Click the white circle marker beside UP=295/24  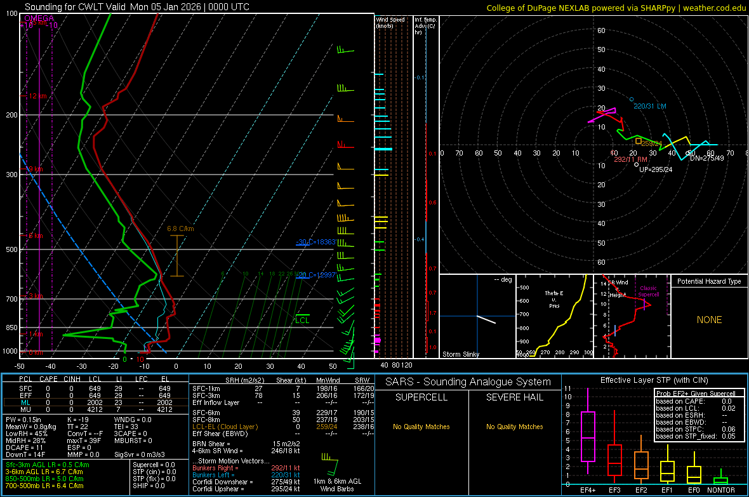click(636, 164)
